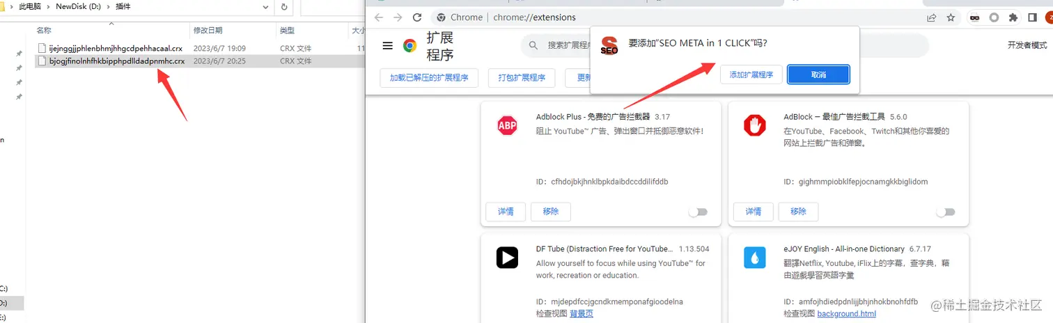Open the puzzle-piece Extensions menu in Chrome
This screenshot has height=323, width=1053.
(x=1013, y=17)
